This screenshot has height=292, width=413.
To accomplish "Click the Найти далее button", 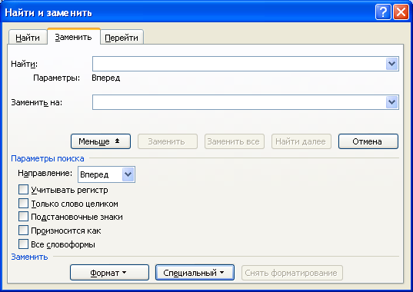I will tap(301, 141).
